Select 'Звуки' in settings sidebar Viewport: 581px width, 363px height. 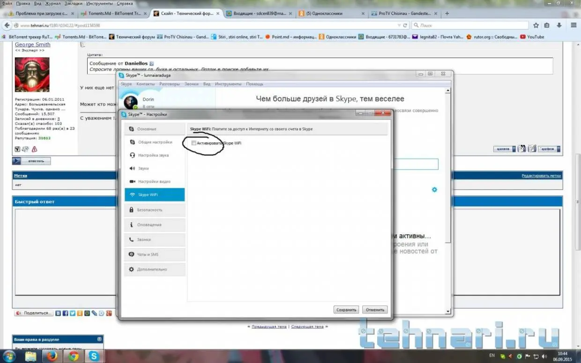[155, 168]
